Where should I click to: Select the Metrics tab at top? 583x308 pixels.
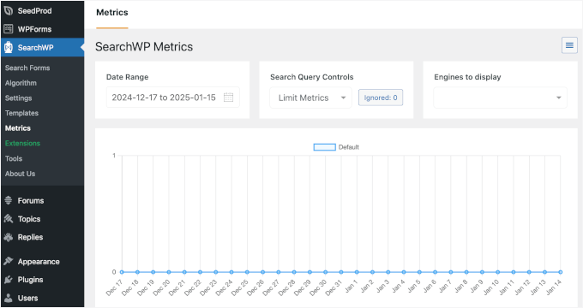tap(112, 13)
